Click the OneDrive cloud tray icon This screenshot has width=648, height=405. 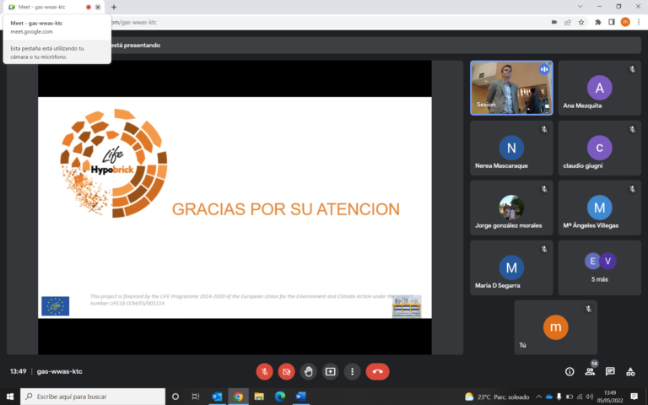tap(548, 397)
